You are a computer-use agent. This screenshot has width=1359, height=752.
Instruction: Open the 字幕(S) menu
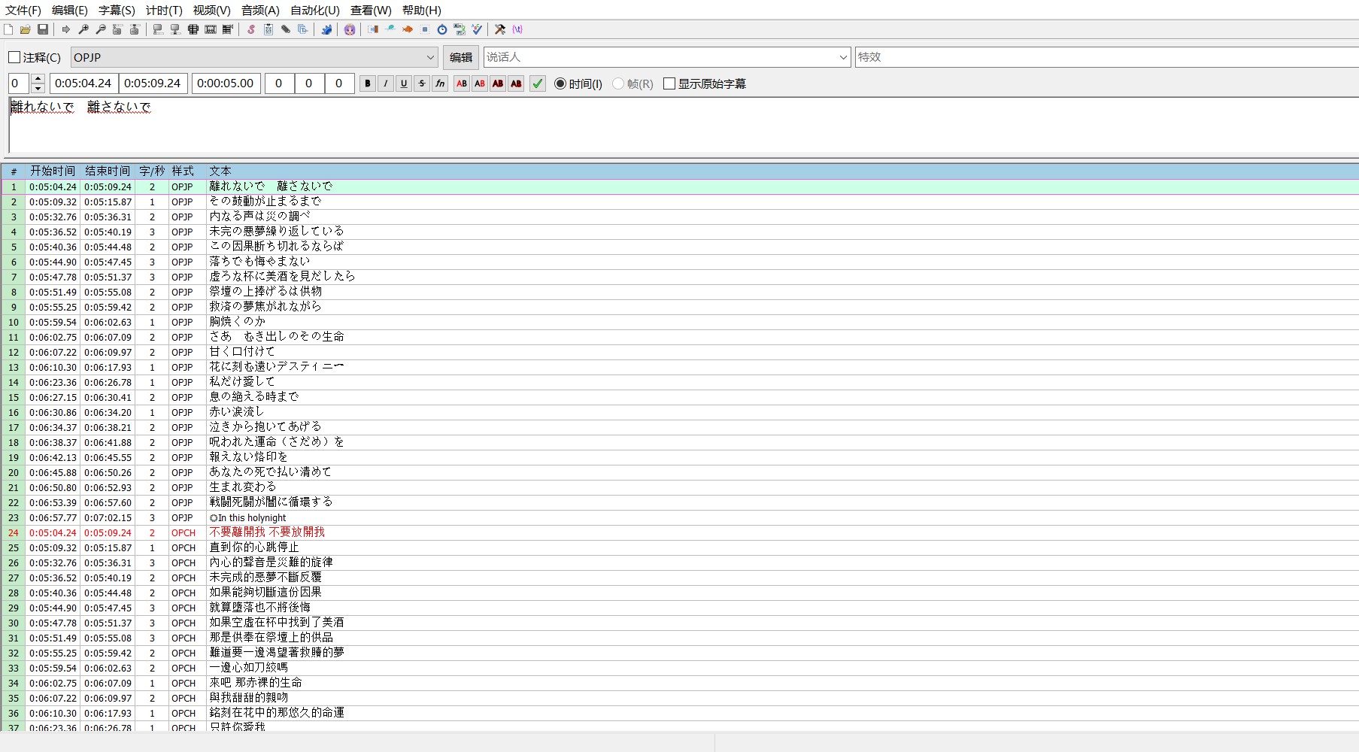[117, 11]
